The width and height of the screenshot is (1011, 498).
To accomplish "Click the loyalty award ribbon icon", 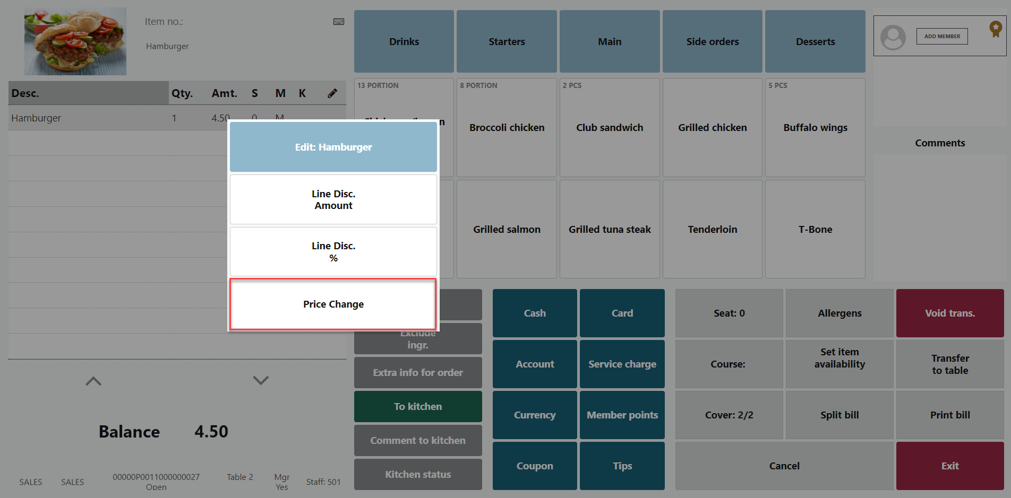I will [x=995, y=29].
